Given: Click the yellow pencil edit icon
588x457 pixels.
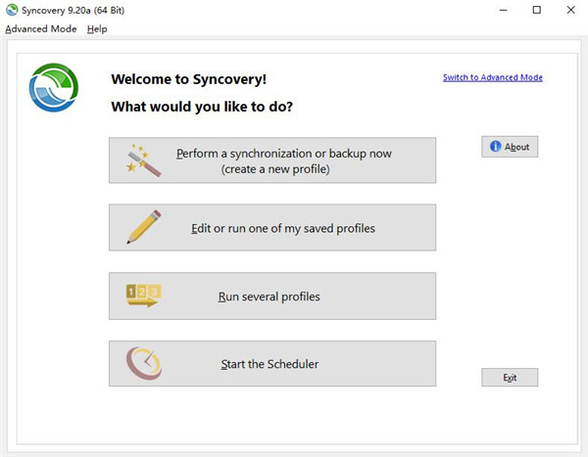Looking at the screenshot, I should 144,228.
